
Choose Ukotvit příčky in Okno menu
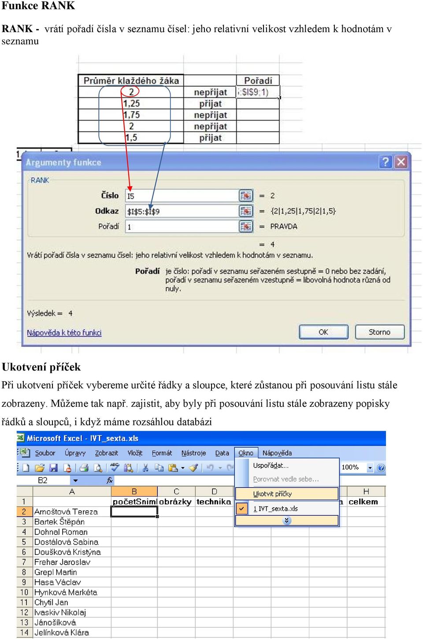(x=287, y=494)
